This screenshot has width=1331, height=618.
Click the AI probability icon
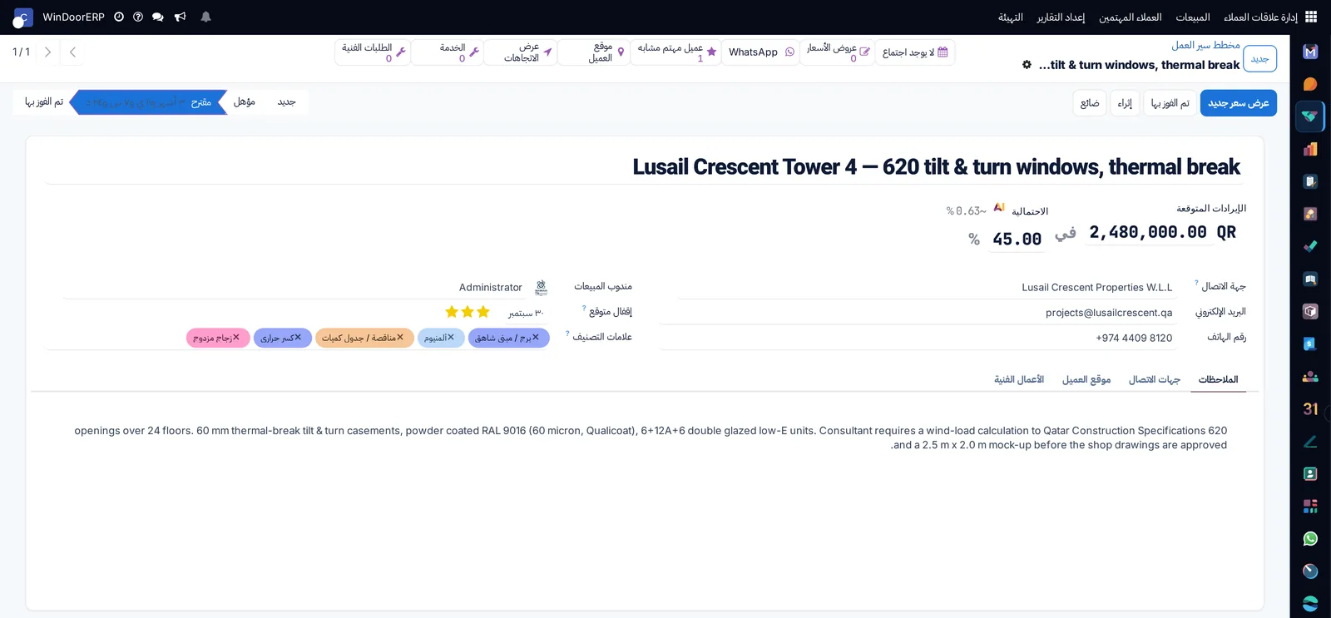point(999,208)
